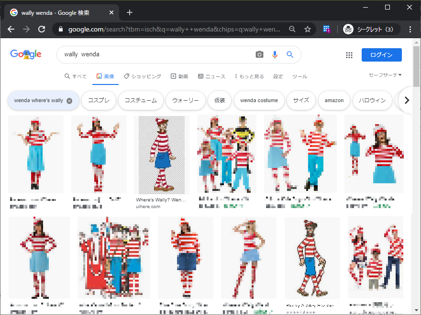Select the amazon filter chip
The image size is (421, 315).
pos(334,100)
